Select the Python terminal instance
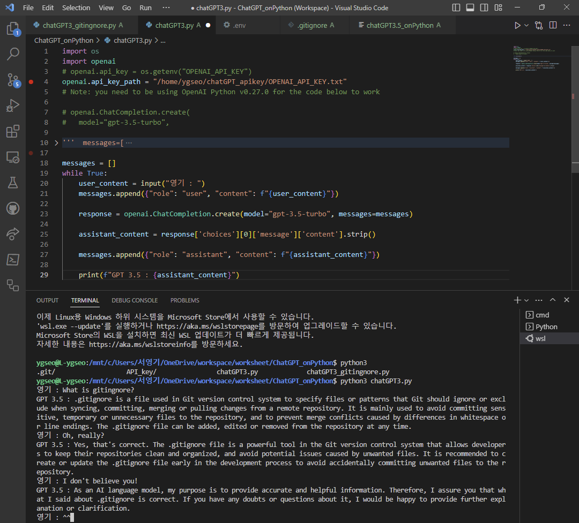The width and height of the screenshot is (579, 523). click(x=550, y=327)
